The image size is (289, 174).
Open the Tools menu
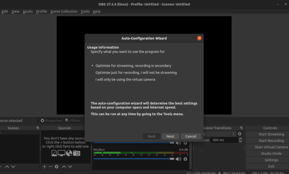[85, 11]
